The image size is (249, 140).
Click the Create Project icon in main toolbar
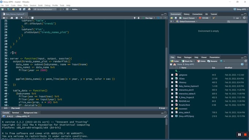(9, 10)
